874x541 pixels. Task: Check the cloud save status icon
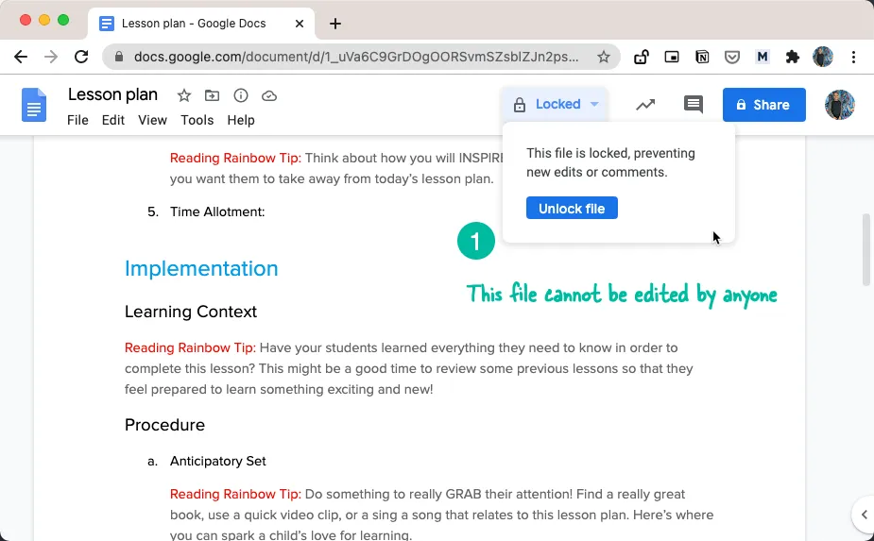269,95
